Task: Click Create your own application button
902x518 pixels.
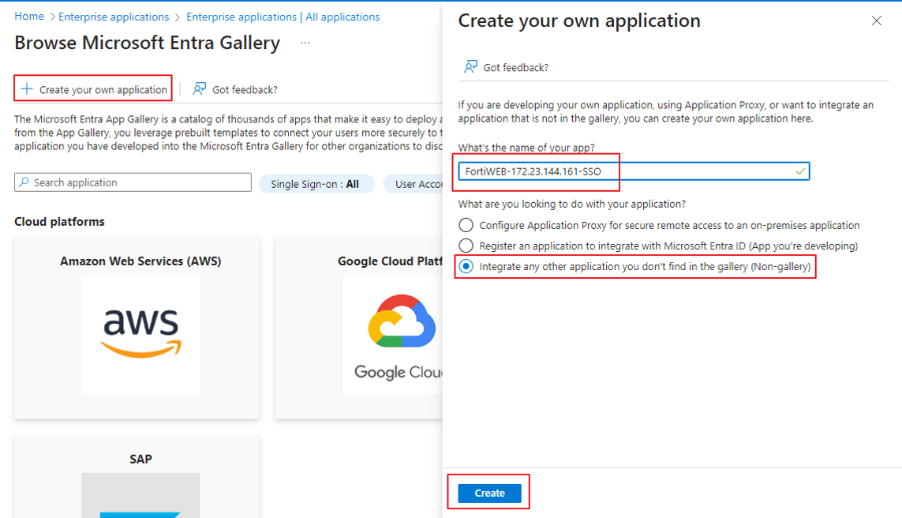Action: (94, 89)
